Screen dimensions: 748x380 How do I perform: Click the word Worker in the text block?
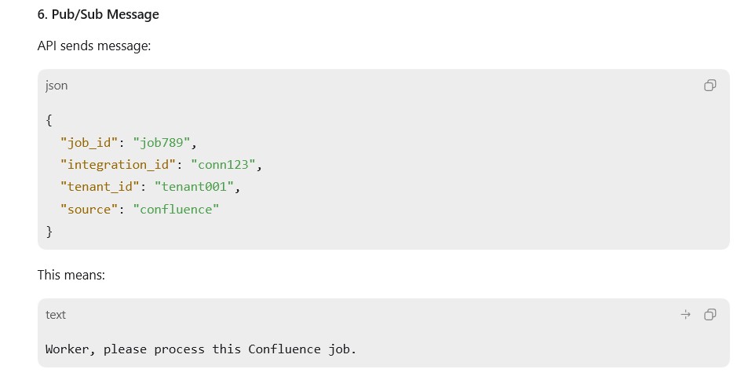pyautogui.click(x=67, y=349)
